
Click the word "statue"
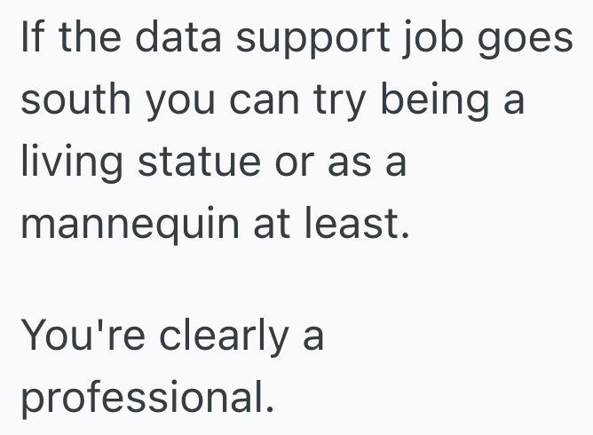[x=201, y=163]
